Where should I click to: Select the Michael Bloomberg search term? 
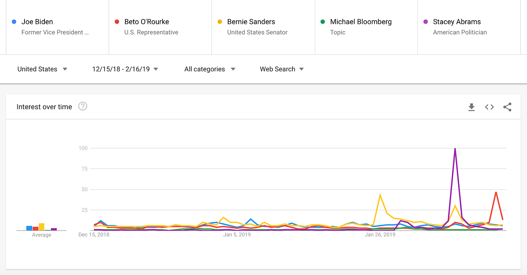361,22
